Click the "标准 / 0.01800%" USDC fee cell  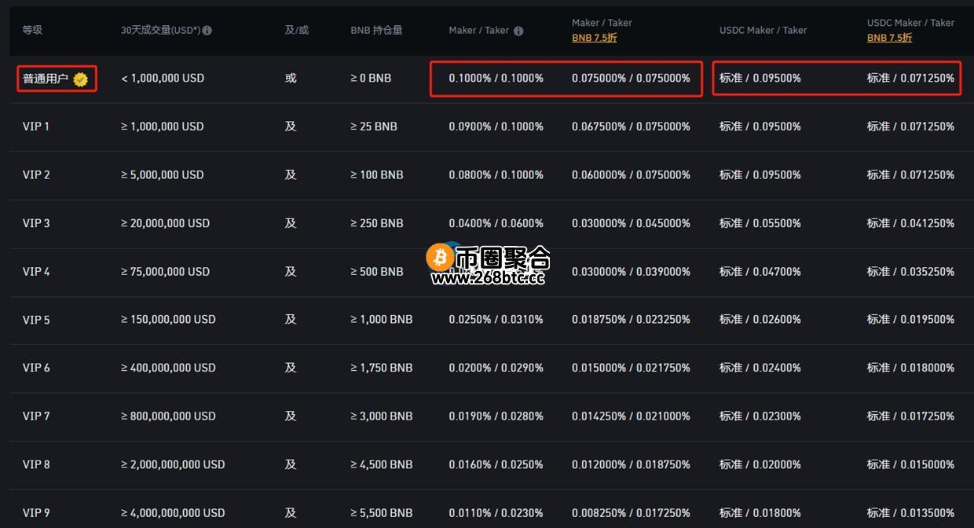click(x=760, y=512)
